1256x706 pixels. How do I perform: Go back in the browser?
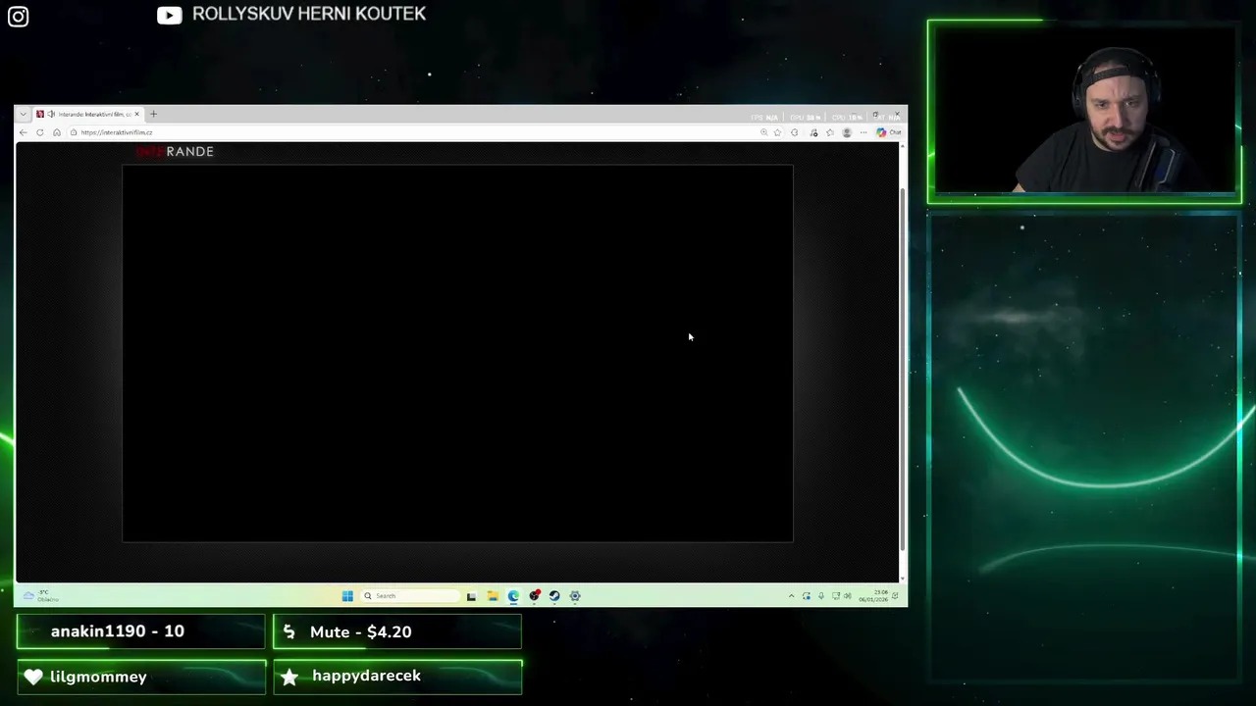pyautogui.click(x=24, y=132)
